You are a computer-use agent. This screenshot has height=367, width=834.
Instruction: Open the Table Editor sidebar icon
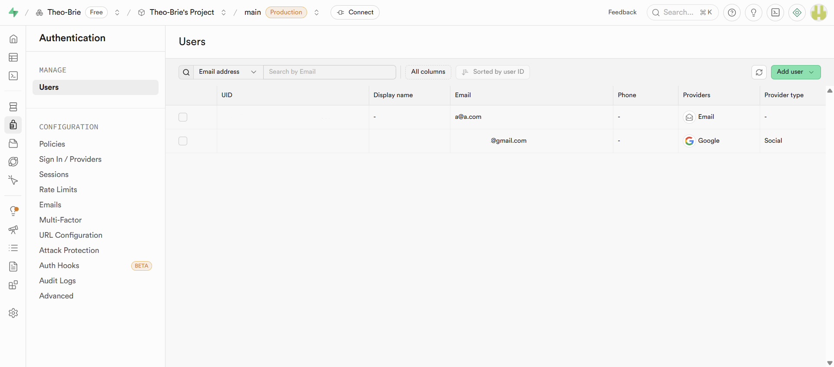pyautogui.click(x=13, y=57)
